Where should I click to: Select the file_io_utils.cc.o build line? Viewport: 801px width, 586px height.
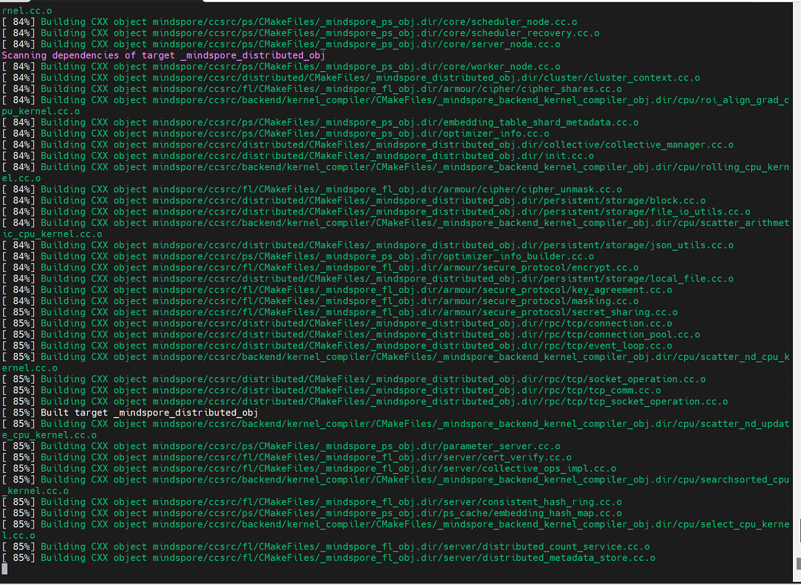(376, 212)
